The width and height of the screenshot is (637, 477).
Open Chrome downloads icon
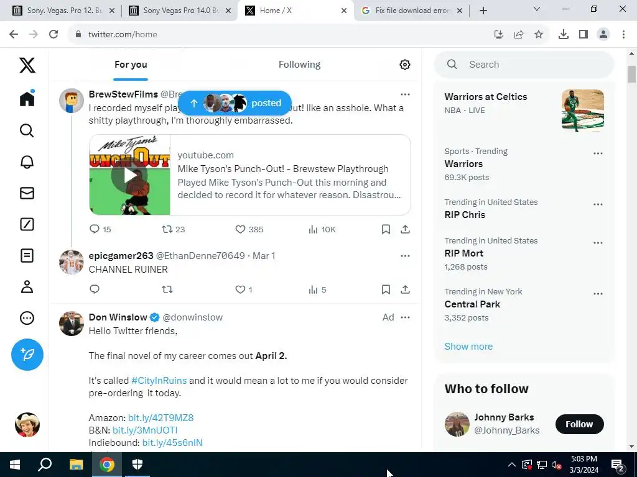point(564,35)
